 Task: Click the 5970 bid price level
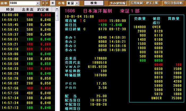pyautogui.click(x=158, y=94)
